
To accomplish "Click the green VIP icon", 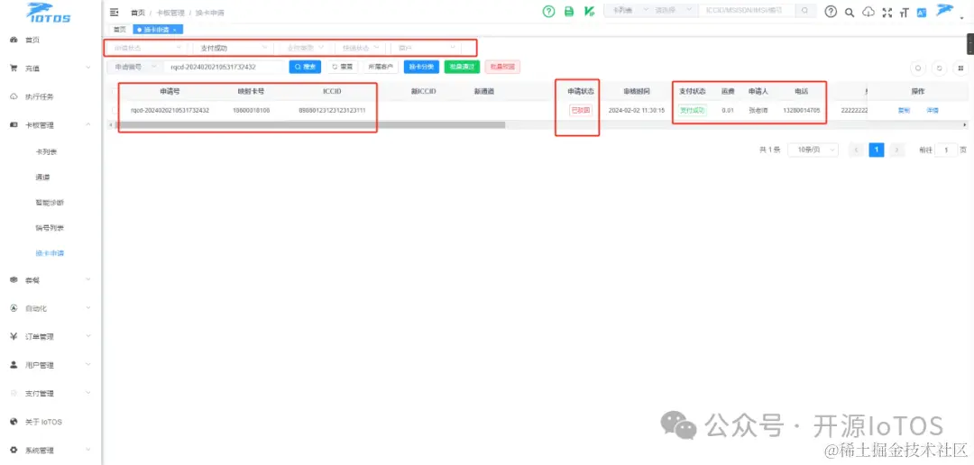I will tap(589, 11).
